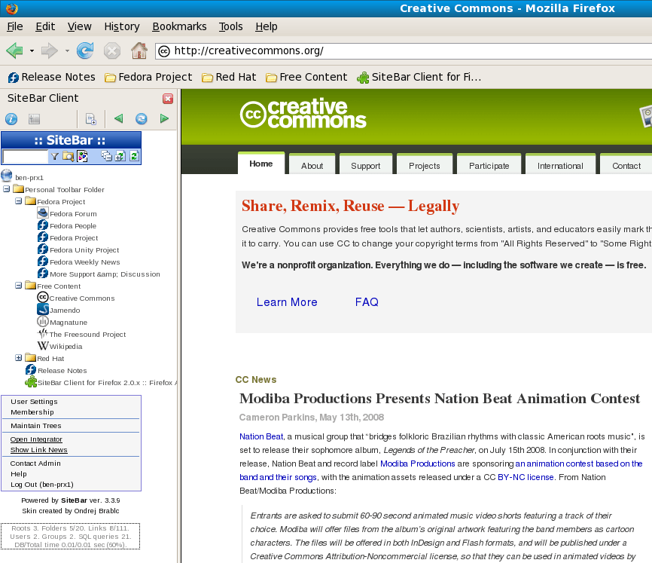Switch to the About tab on the website
The image size is (652, 563).
(312, 164)
